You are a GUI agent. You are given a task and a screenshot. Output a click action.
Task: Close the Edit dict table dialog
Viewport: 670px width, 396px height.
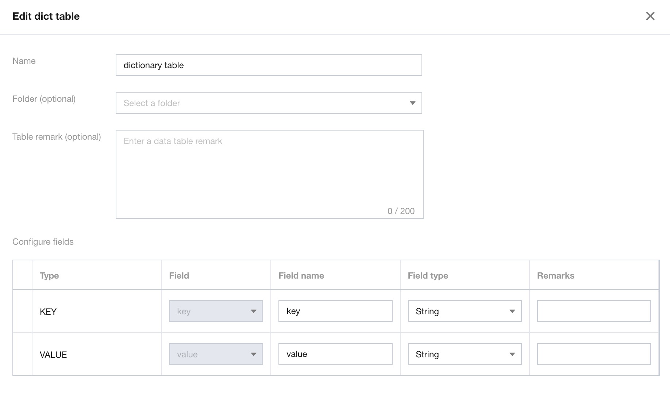click(x=650, y=16)
